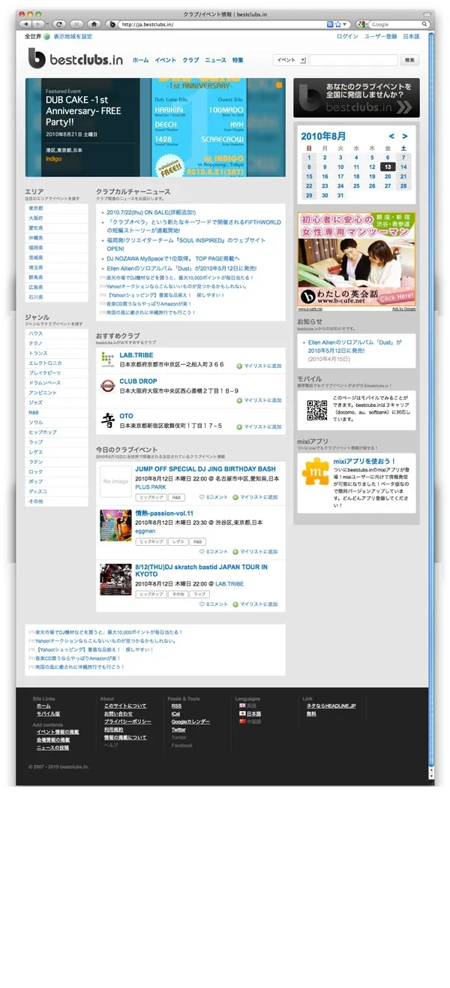Click the add icon beside LAB.TRIBE マイリストに追加
The width and height of the screenshot is (450, 988).
coord(239,366)
